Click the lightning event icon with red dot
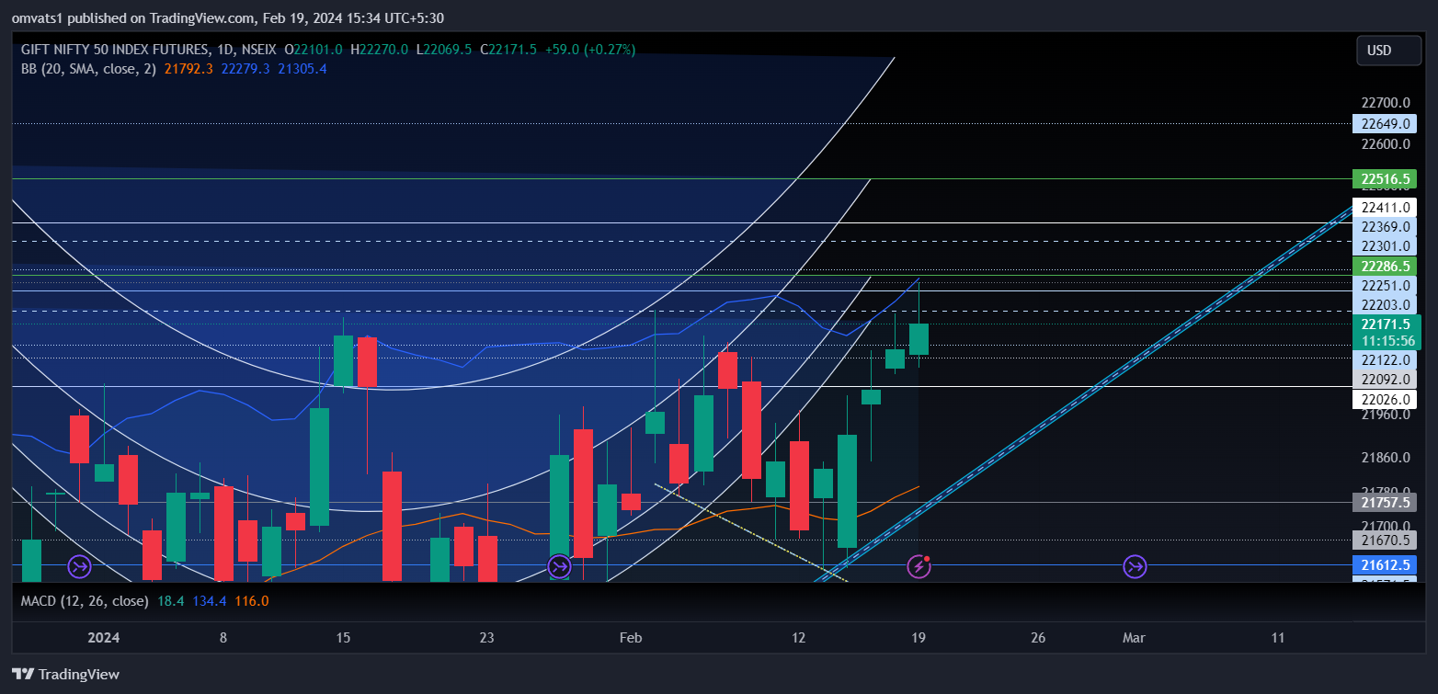The width and height of the screenshot is (1438, 694). click(x=919, y=566)
